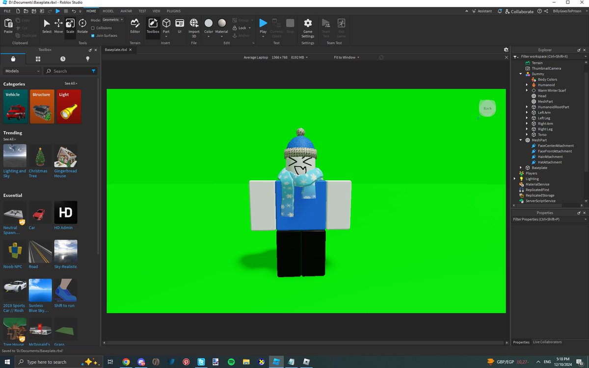Image resolution: width=589 pixels, height=368 pixels.
Task: Select HatAttachment in Explorer
Action: pyautogui.click(x=550, y=162)
